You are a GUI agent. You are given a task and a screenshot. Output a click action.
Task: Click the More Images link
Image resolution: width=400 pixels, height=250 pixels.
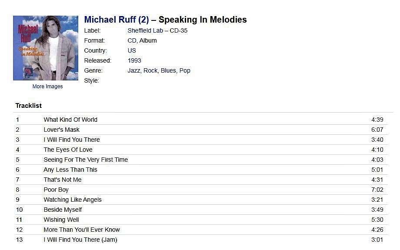[x=47, y=87]
